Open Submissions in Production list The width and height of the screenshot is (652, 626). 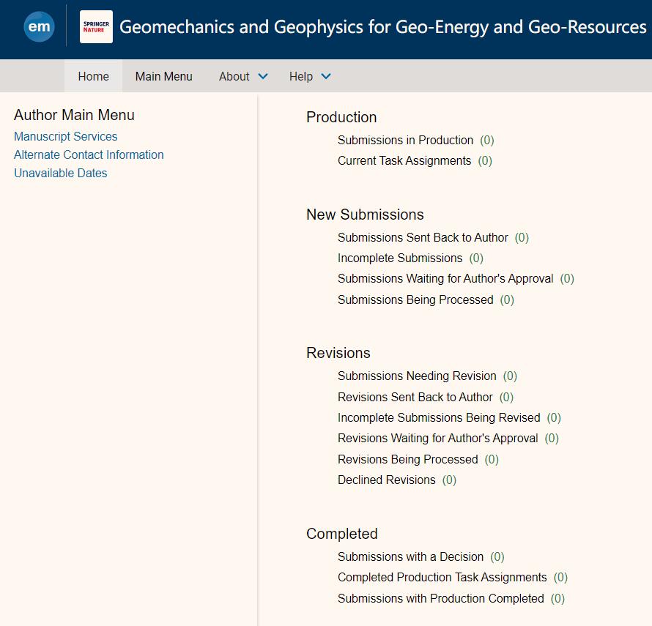[x=405, y=141]
